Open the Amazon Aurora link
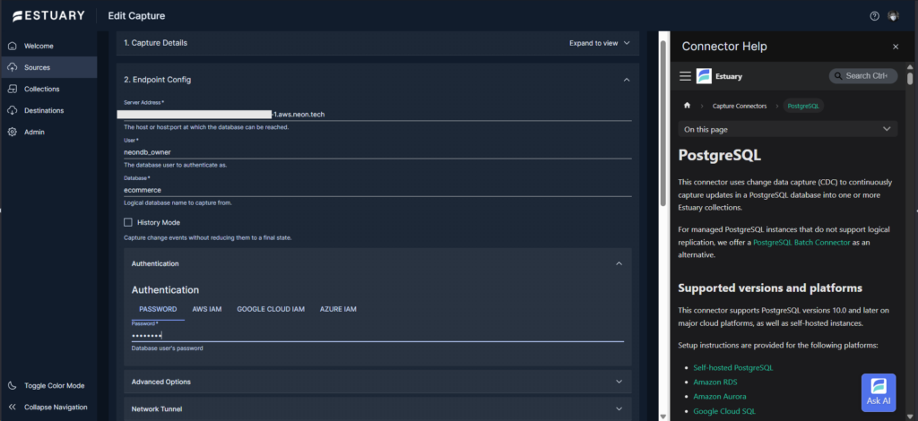The height and width of the screenshot is (421, 918). point(720,397)
